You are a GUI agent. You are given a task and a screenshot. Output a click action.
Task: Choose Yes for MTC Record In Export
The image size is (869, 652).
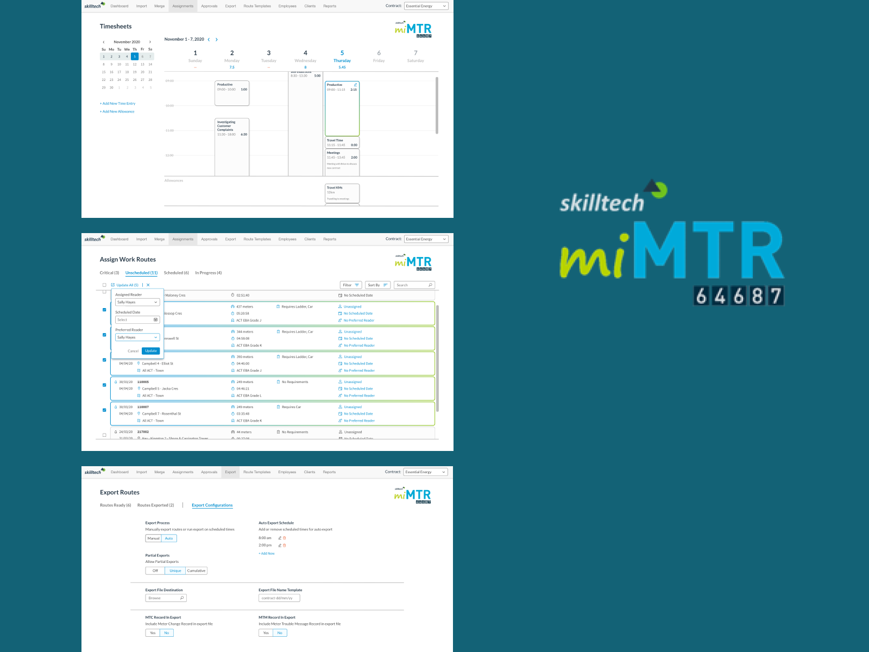pyautogui.click(x=153, y=632)
